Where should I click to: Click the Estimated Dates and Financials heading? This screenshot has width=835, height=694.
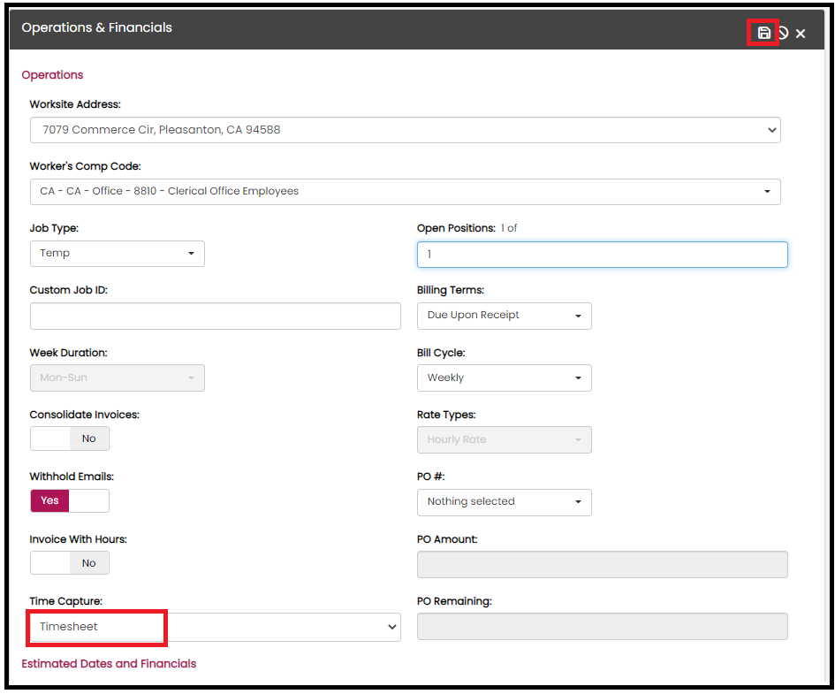point(109,664)
